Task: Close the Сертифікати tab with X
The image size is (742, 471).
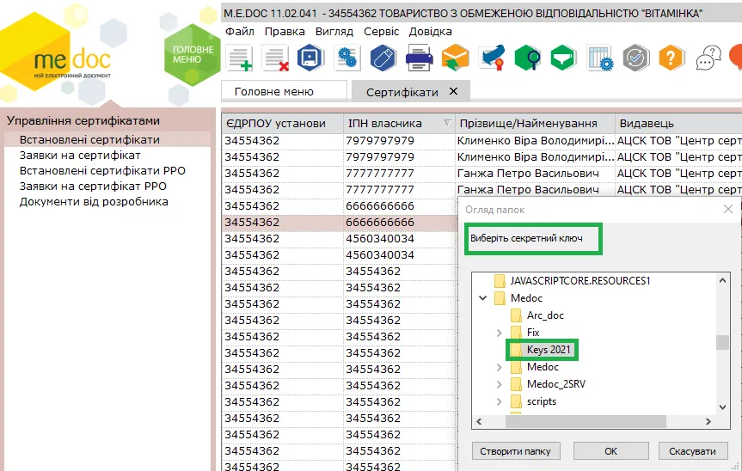Action: [453, 91]
